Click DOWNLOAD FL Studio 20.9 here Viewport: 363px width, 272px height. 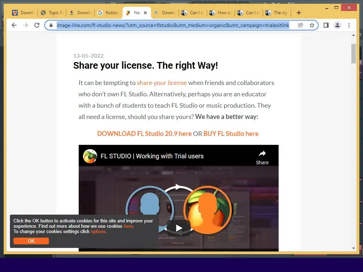click(x=144, y=134)
